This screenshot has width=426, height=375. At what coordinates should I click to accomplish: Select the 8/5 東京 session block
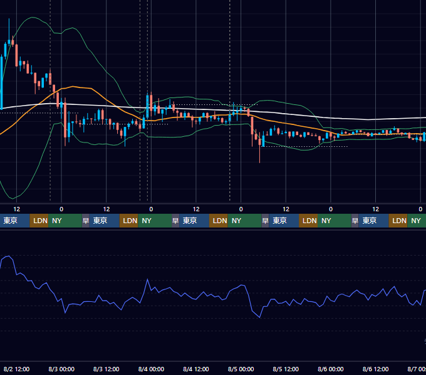284,221
